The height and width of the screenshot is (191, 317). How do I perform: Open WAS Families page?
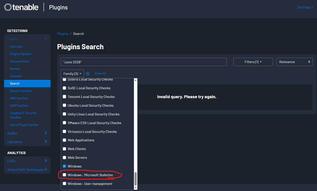point(19,98)
